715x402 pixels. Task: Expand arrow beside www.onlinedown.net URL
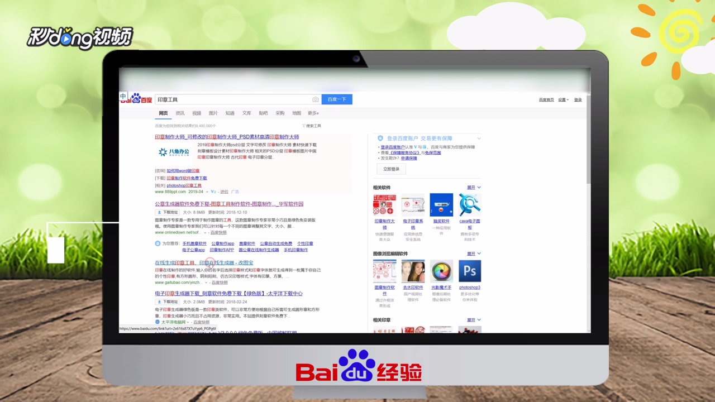coord(205,233)
